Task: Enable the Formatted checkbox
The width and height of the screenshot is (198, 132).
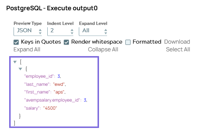Action: 128,42
